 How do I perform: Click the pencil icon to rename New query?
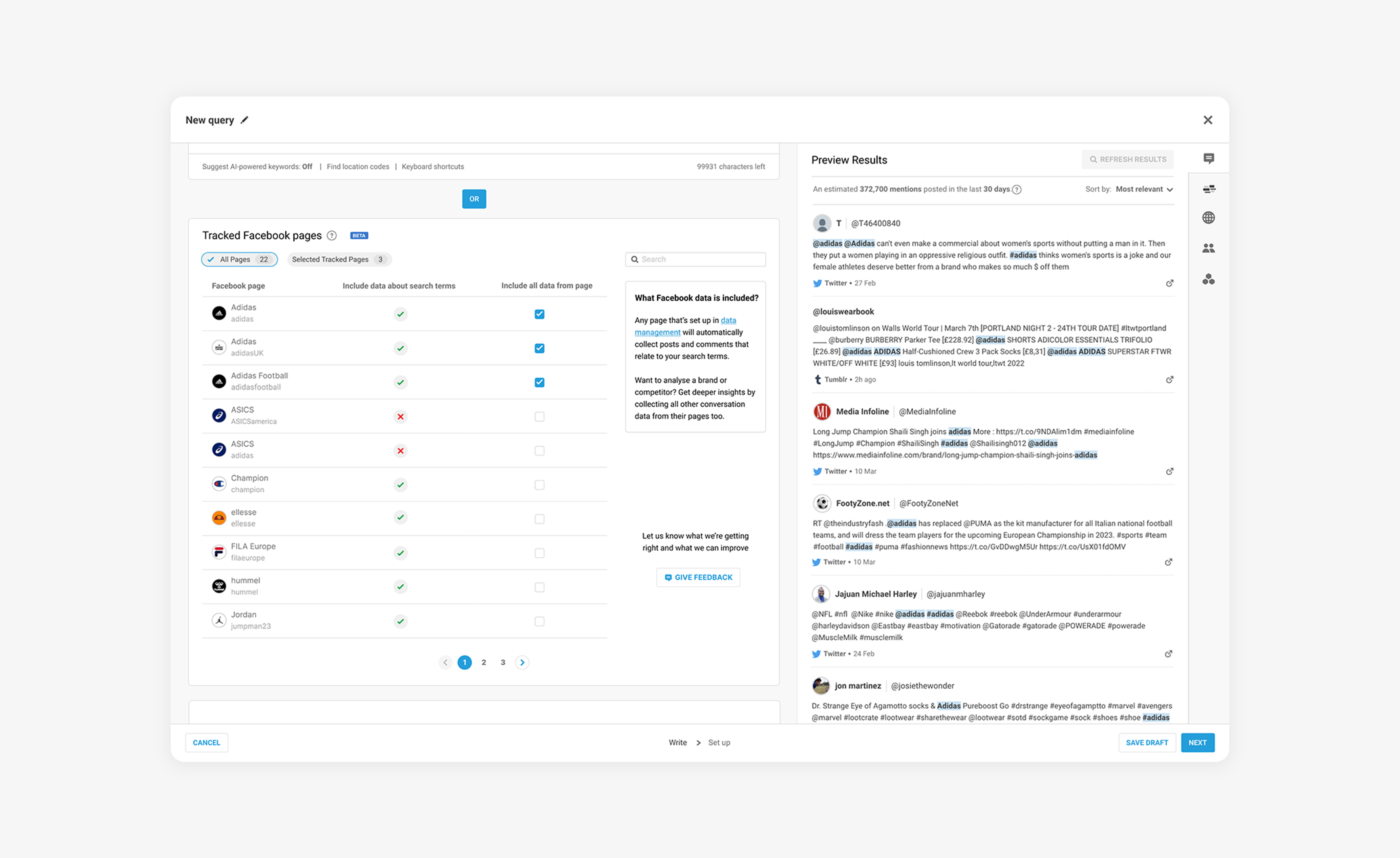244,120
